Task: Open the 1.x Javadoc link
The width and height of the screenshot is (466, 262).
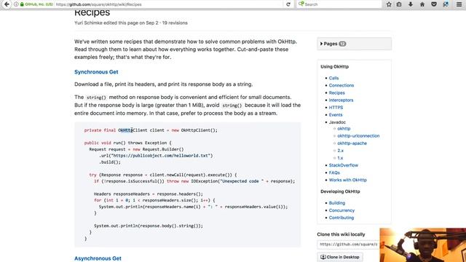Action: (x=340, y=158)
